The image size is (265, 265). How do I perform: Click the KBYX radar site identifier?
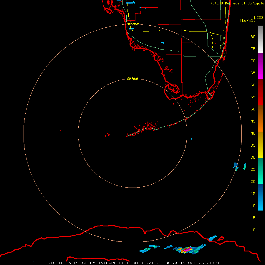(172, 263)
